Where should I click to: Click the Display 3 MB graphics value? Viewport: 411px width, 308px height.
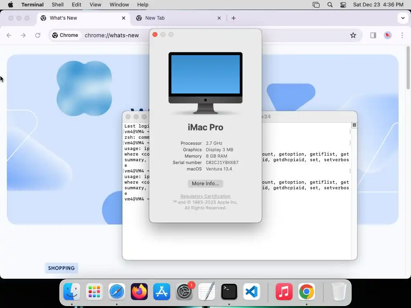[220, 150]
